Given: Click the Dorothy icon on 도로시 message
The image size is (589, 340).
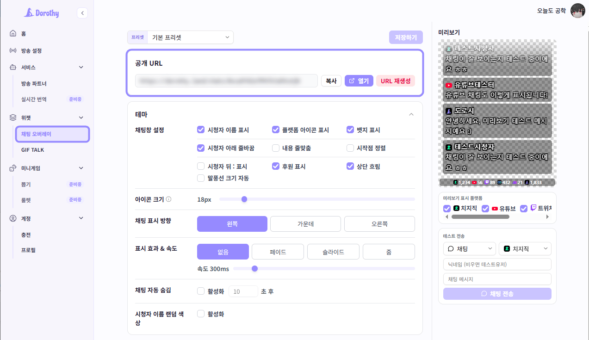Looking at the screenshot, I should pyautogui.click(x=449, y=111).
